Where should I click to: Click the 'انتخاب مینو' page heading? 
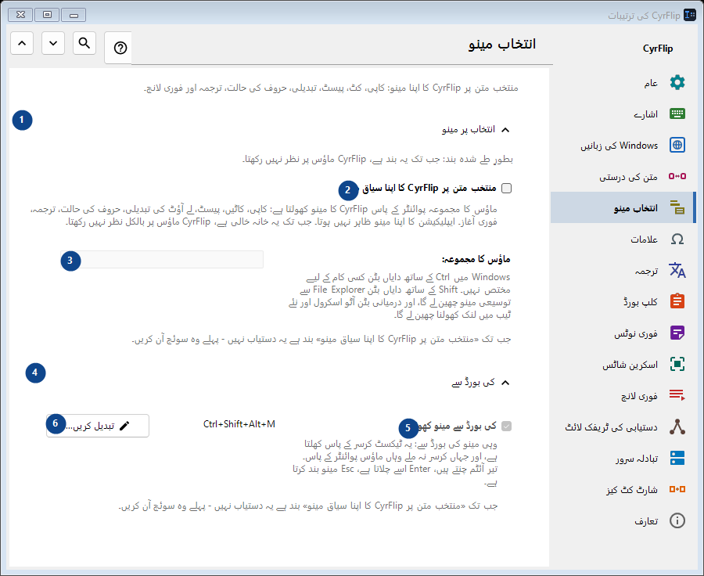click(x=502, y=44)
